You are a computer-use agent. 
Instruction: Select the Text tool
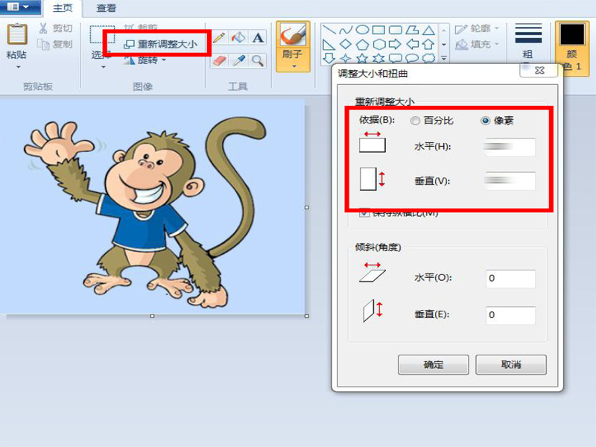tap(258, 38)
